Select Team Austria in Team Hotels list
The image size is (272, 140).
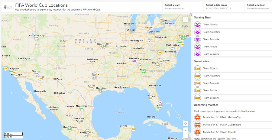point(232,90)
